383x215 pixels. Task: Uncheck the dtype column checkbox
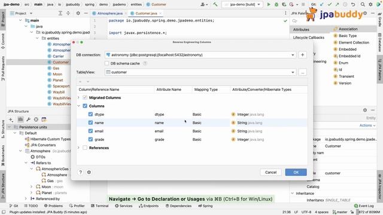(90, 114)
